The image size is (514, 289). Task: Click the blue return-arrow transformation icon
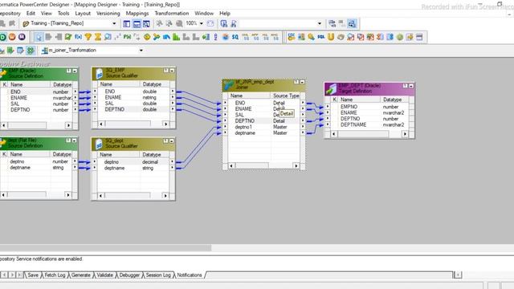(166, 37)
